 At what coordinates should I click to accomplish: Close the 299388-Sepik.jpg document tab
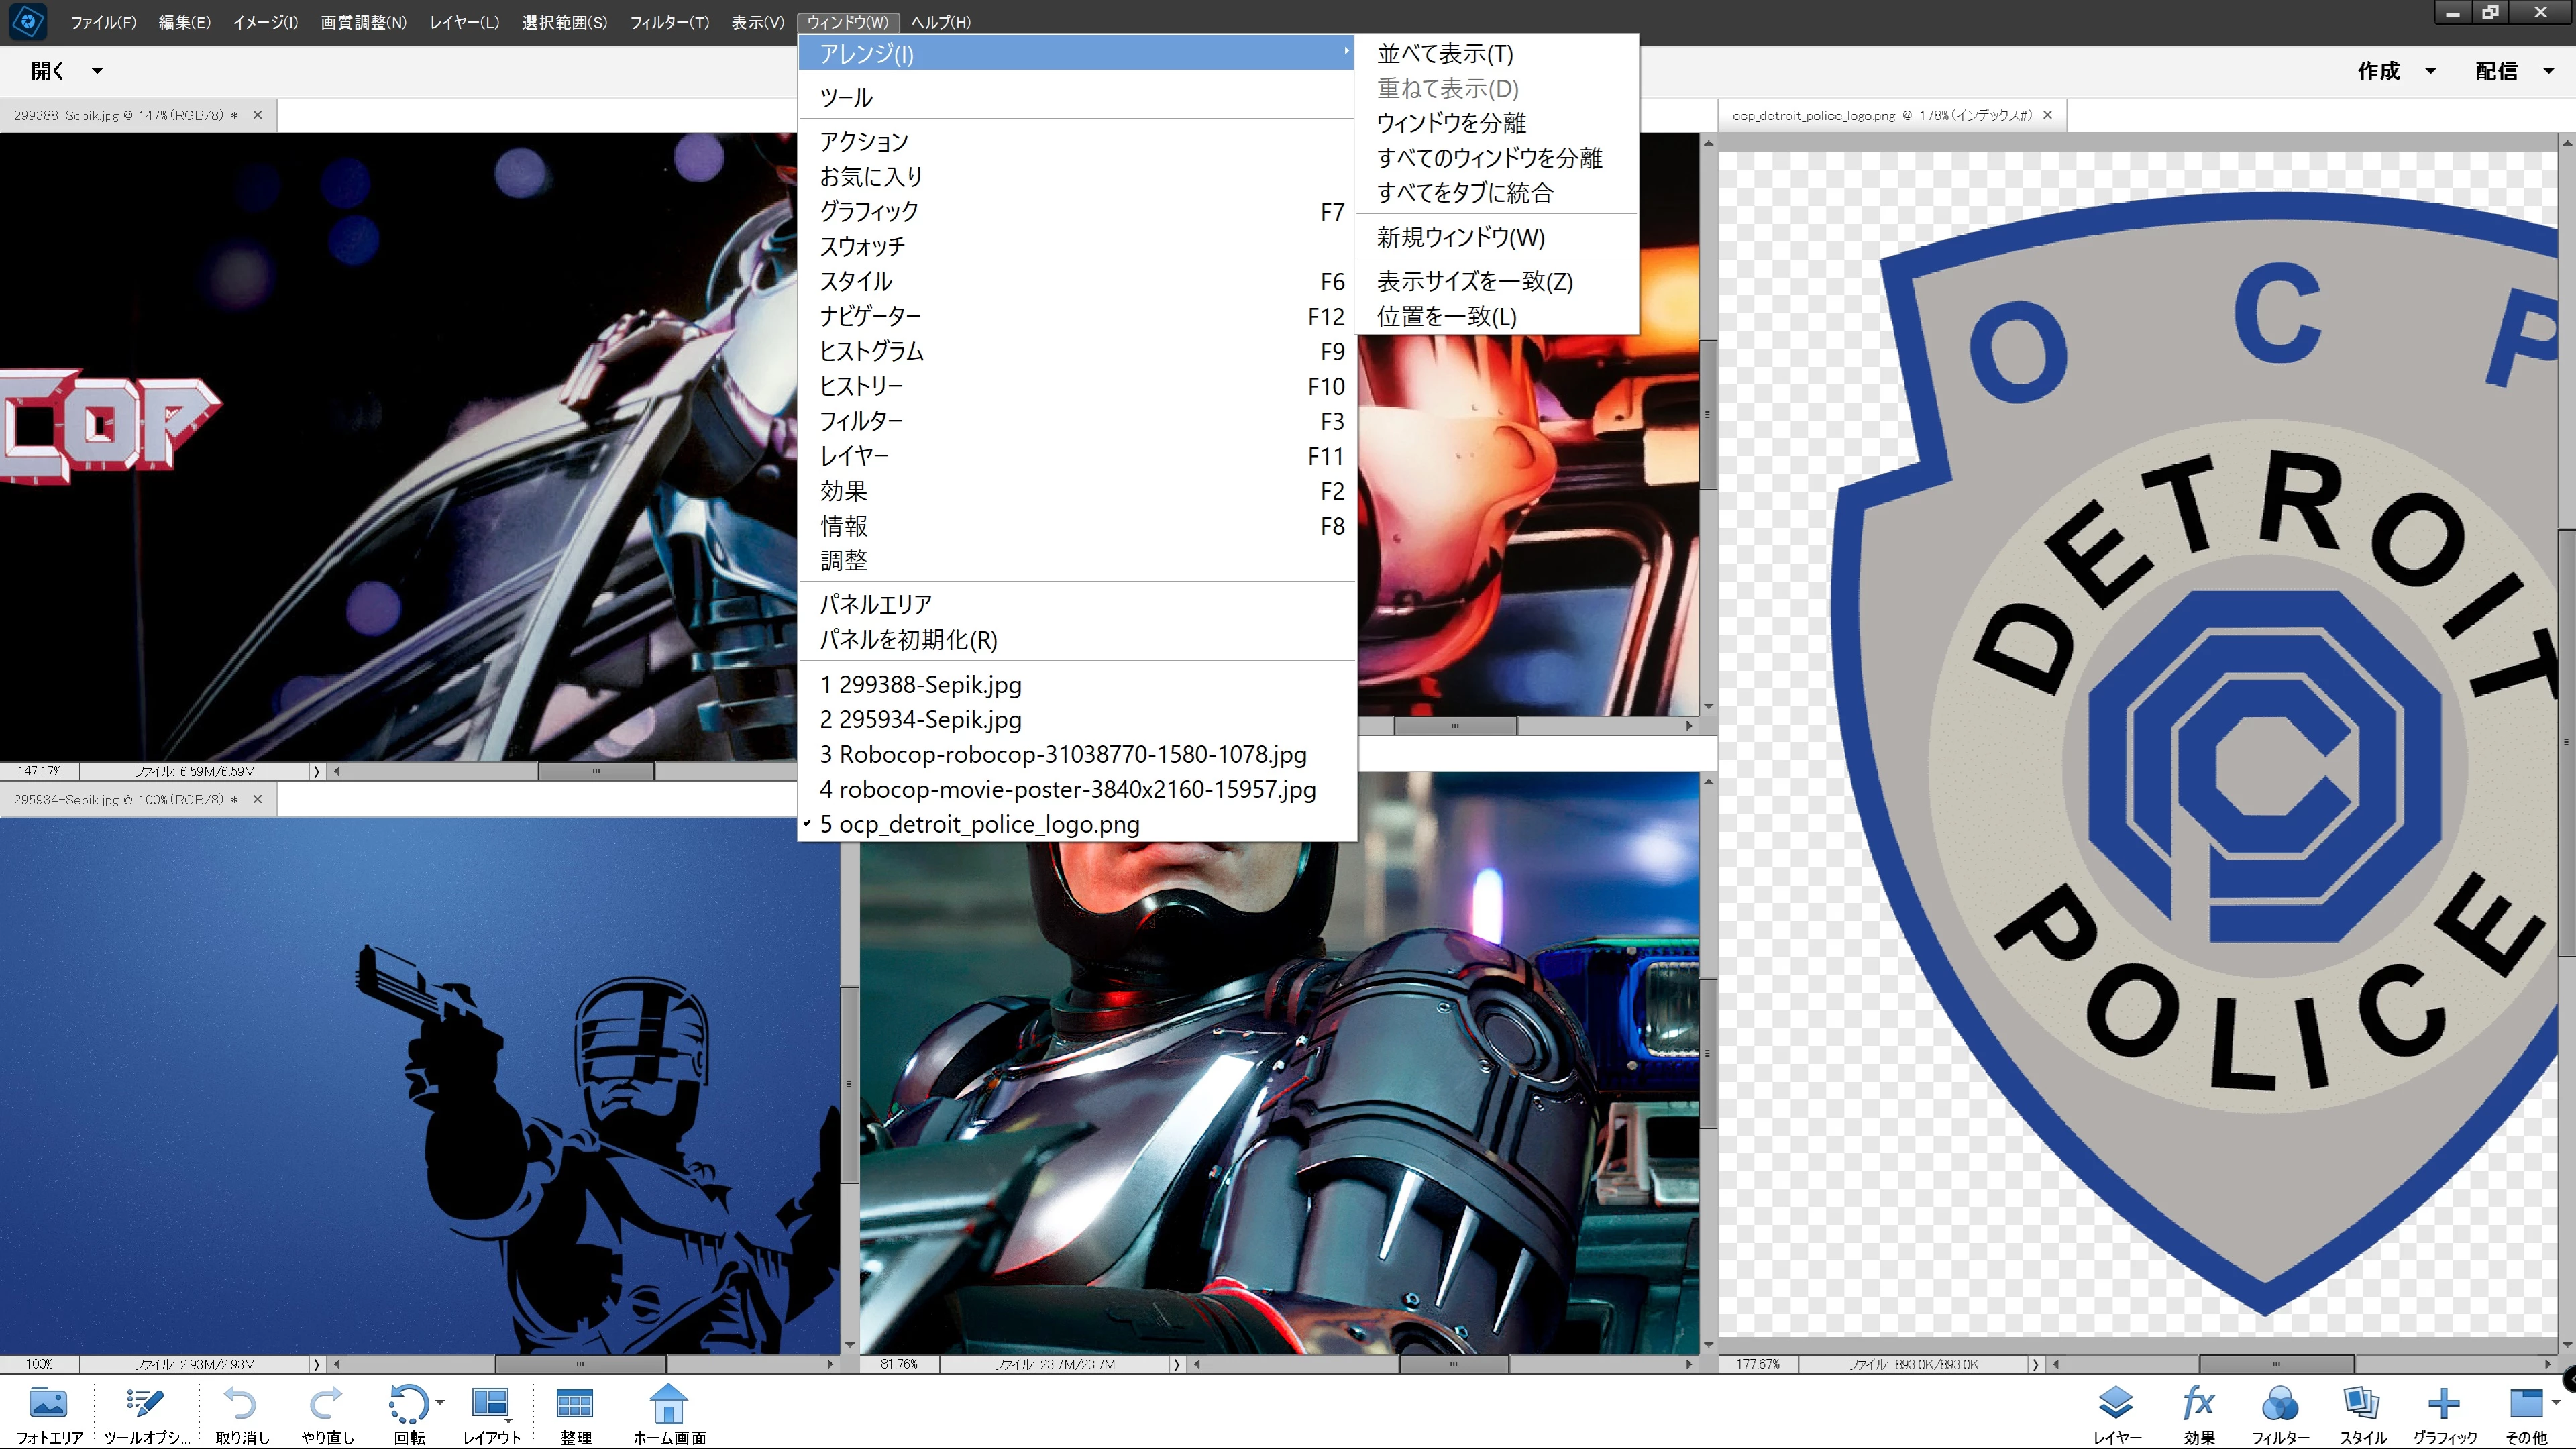pos(258,115)
